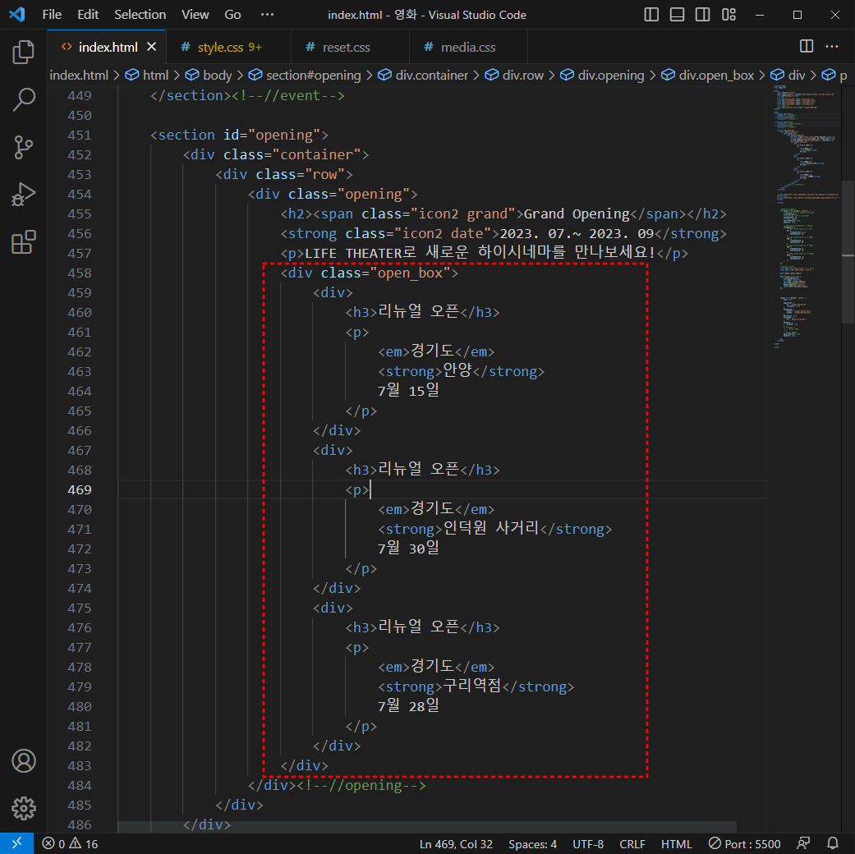Viewport: 855px width, 854px height.
Task: Change indentation via Spaces: 4
Action: pos(532,843)
